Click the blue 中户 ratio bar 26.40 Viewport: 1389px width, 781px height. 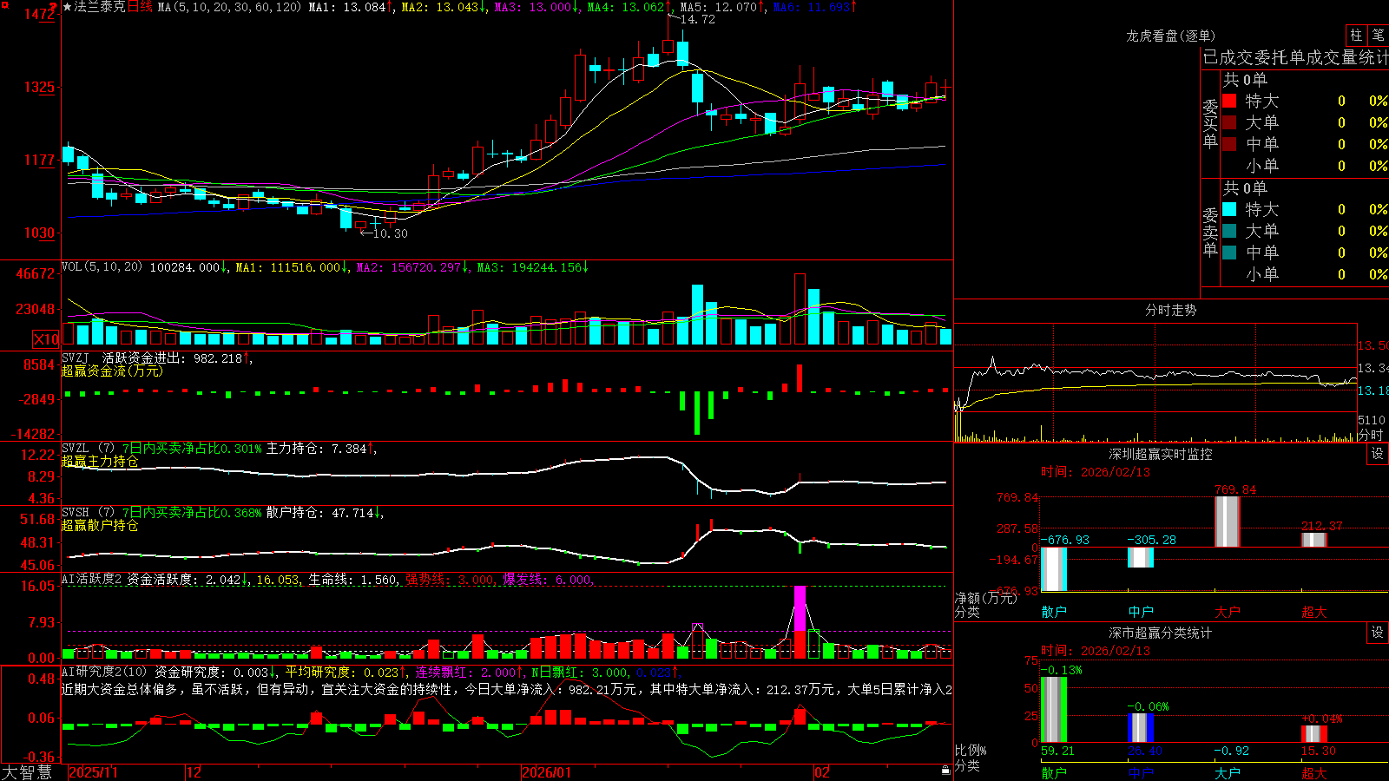1141,728
